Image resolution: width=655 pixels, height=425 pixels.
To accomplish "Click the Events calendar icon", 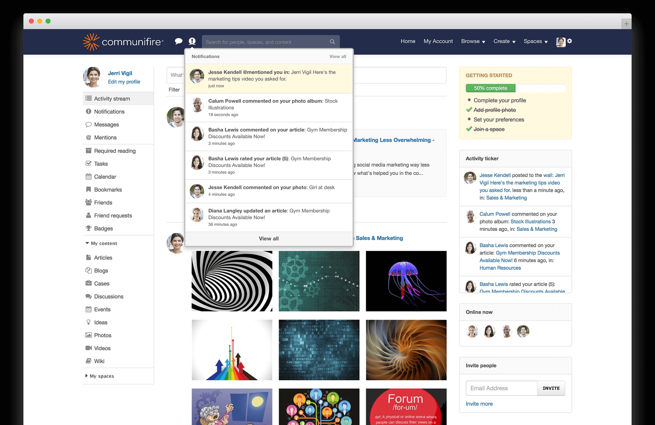I will [x=88, y=309].
